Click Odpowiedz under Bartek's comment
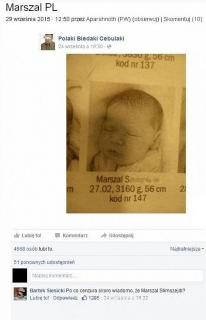This screenshot has width=206, height=320. [x=65, y=298]
